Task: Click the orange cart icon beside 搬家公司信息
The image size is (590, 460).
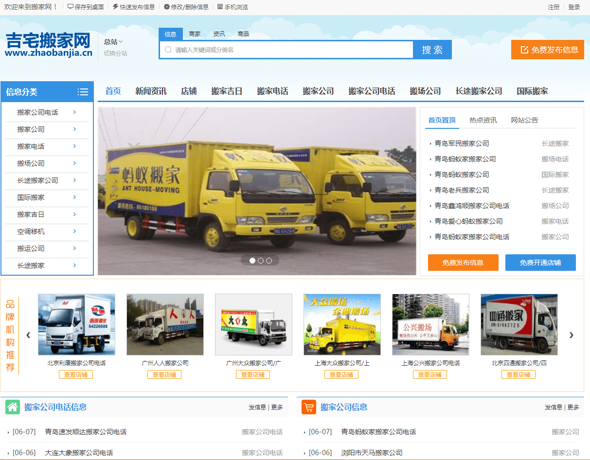Action: point(308,407)
